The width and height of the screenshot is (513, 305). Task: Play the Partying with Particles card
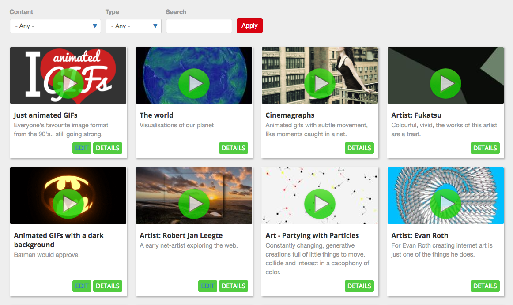320,204
